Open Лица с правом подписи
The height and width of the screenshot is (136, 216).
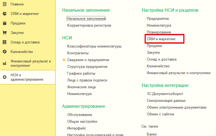87,80
